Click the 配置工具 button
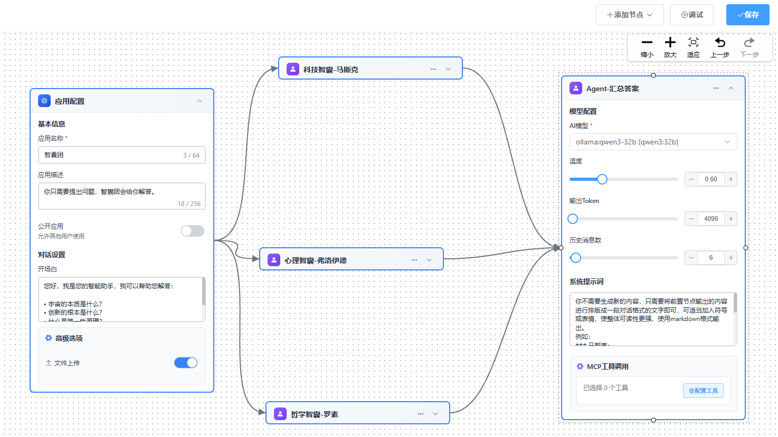Screen dimensions: 778x437 pyautogui.click(x=703, y=391)
